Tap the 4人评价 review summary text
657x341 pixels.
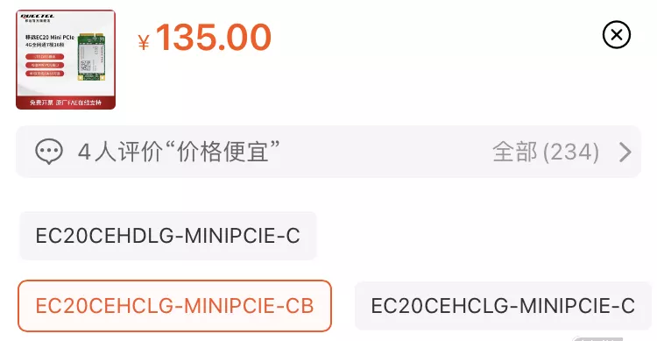(121, 152)
